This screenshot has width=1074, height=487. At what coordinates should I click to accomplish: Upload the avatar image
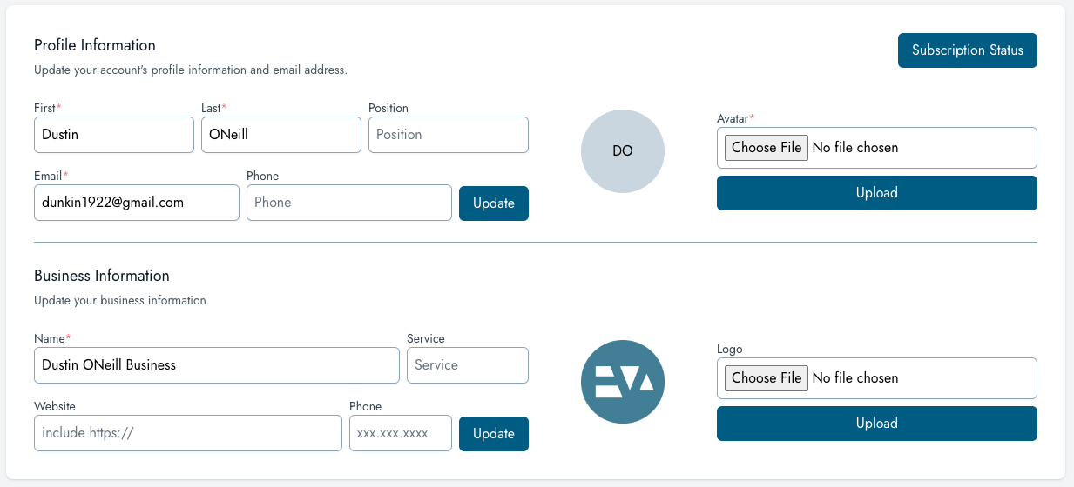click(876, 193)
